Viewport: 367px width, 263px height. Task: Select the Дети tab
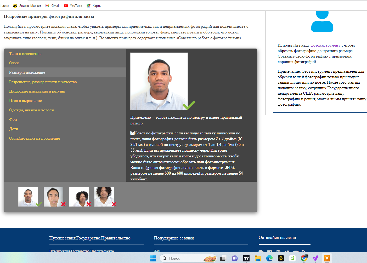pyautogui.click(x=65, y=129)
